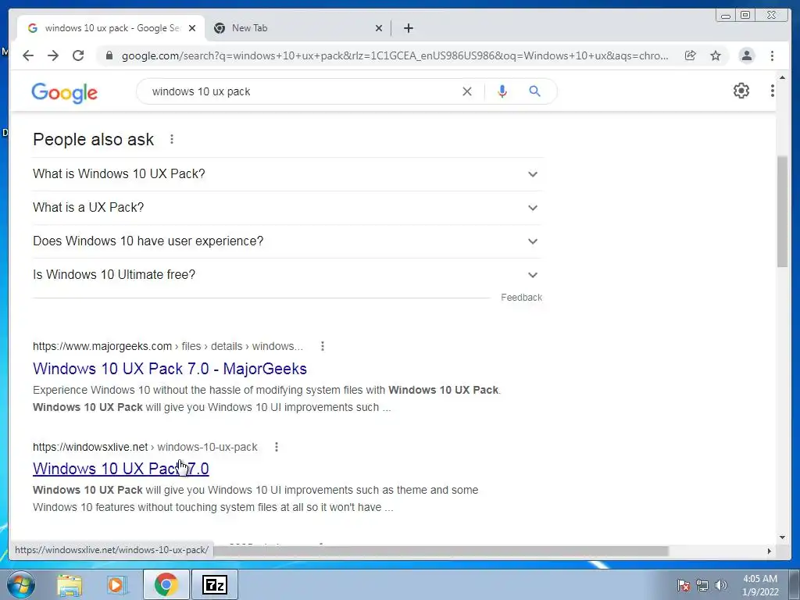Start voice search with the microphone
The width and height of the screenshot is (800, 600).
[502, 91]
